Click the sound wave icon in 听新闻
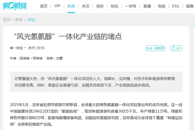Screen dimensions: 195x130 [150, 48]
